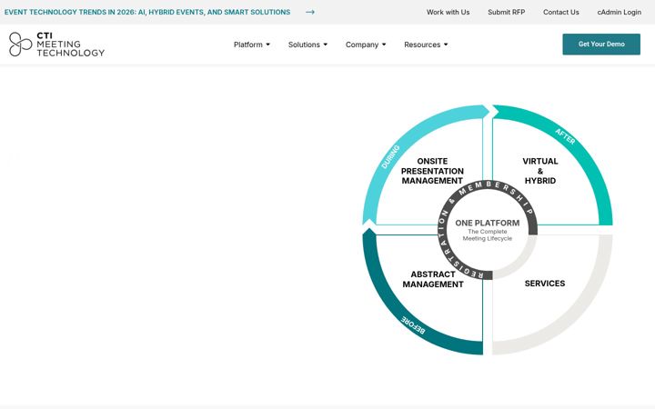Expand the Platform dropdown menu

point(252,45)
